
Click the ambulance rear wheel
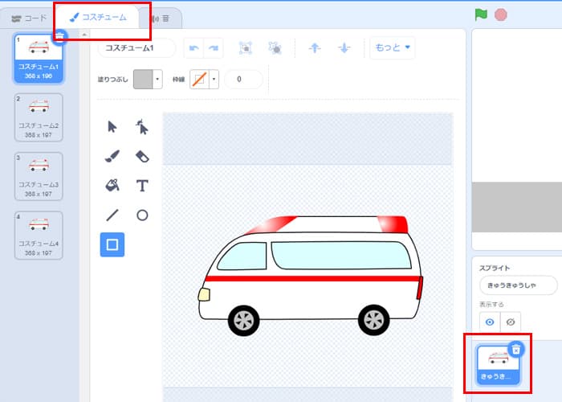(373, 320)
